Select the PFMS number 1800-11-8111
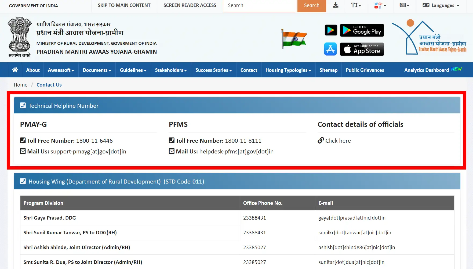The width and height of the screenshot is (473, 269). point(243,141)
